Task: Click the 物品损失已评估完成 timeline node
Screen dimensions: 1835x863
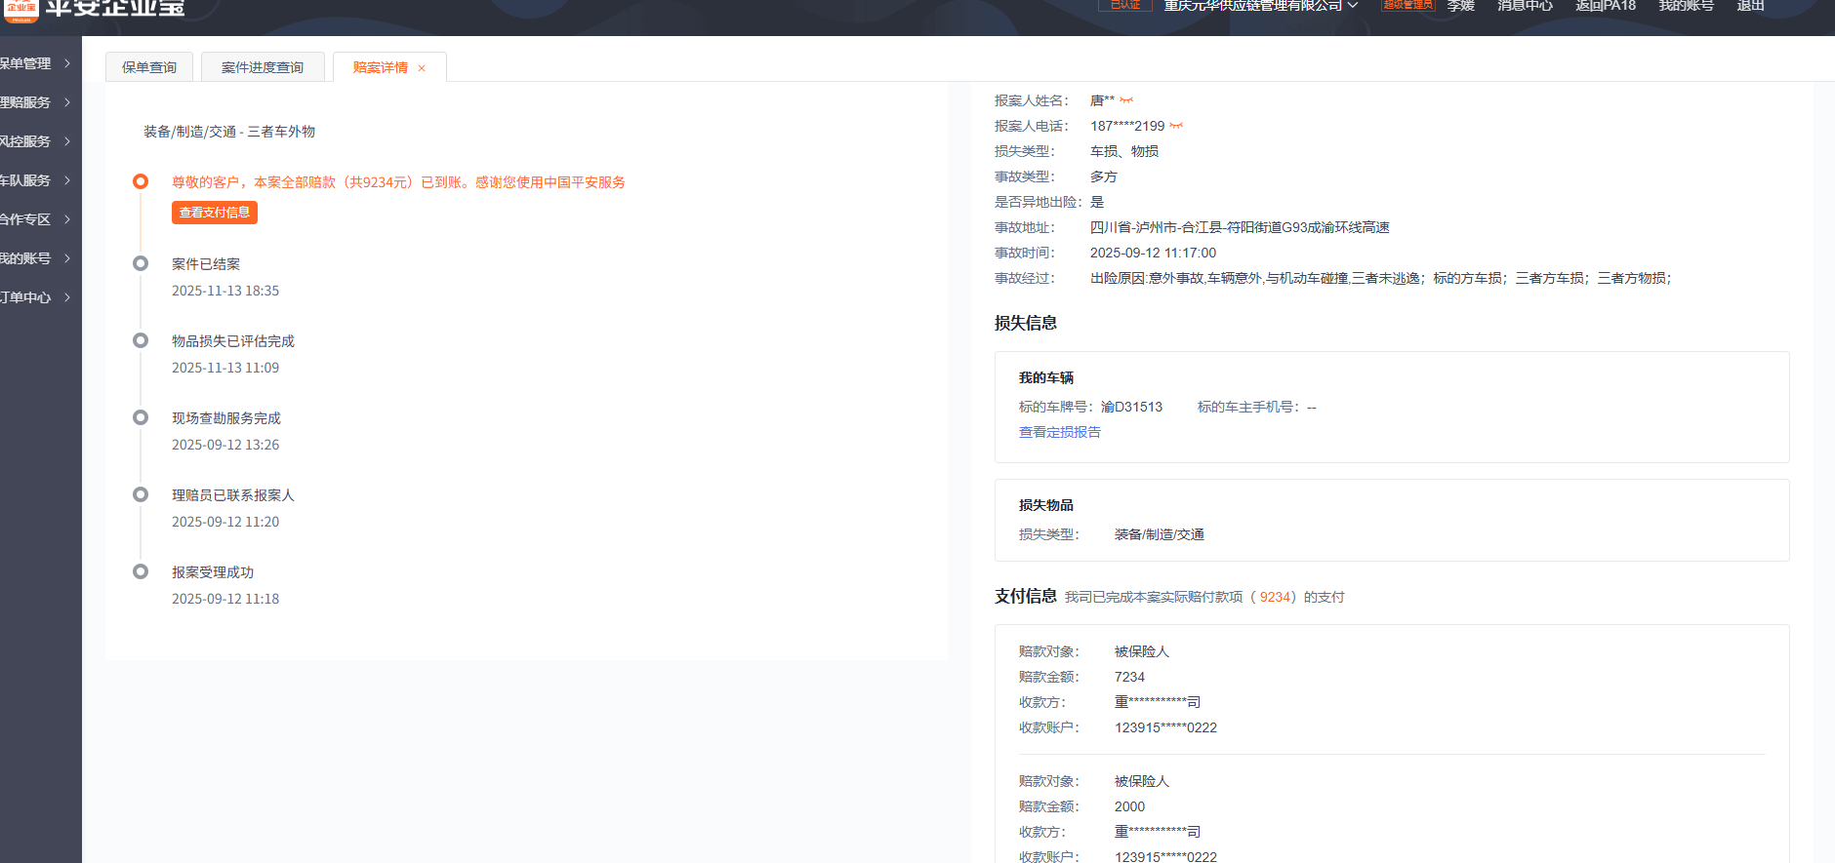Action: [141, 340]
